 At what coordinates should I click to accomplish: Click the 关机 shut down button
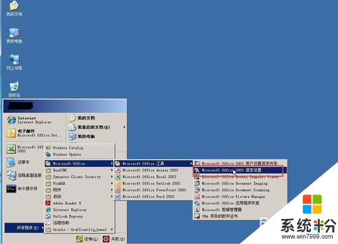[114, 239]
